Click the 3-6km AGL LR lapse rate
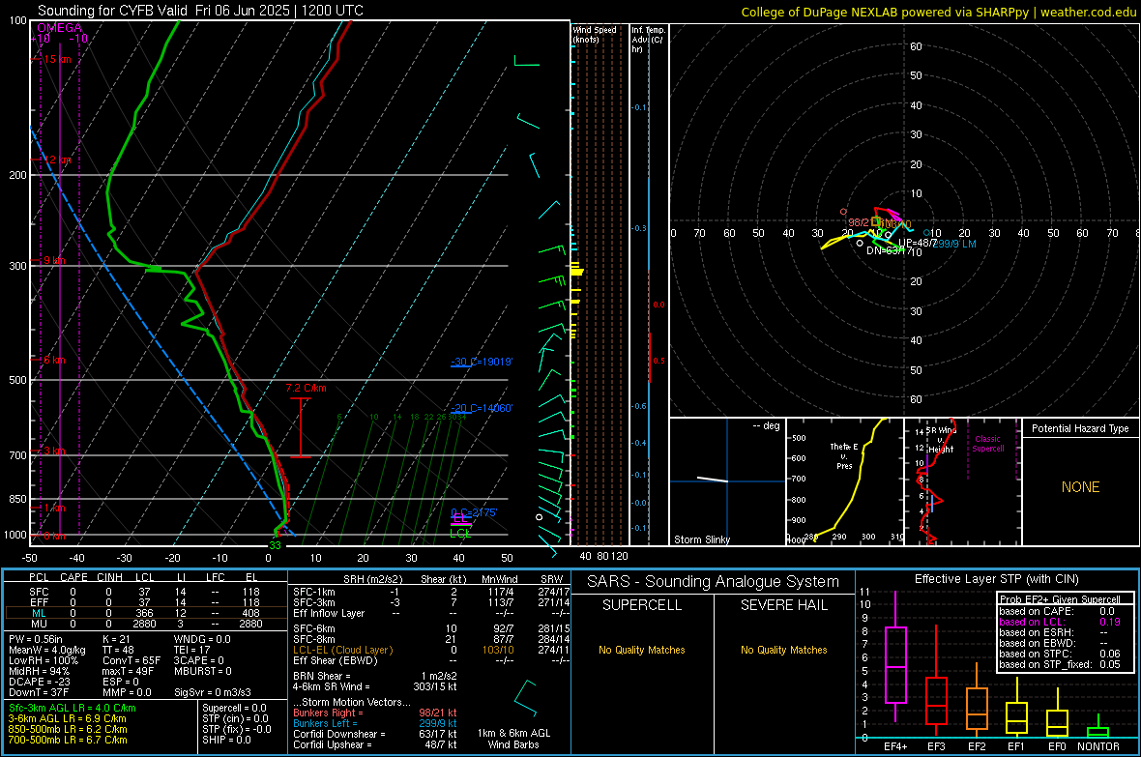This screenshot has width=1141, height=757. pyautogui.click(x=67, y=718)
